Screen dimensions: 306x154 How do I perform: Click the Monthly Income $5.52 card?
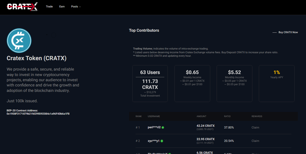tap(234, 83)
